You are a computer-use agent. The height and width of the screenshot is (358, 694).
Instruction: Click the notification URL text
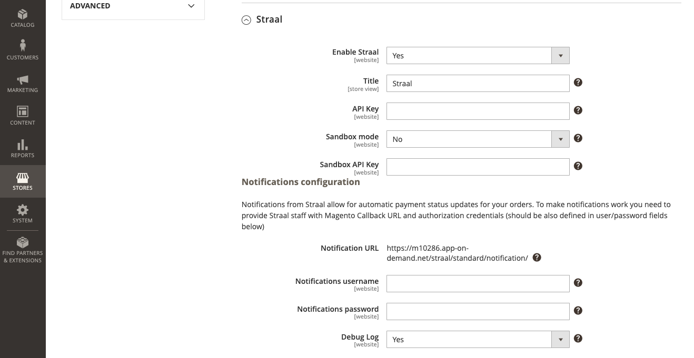[457, 253]
